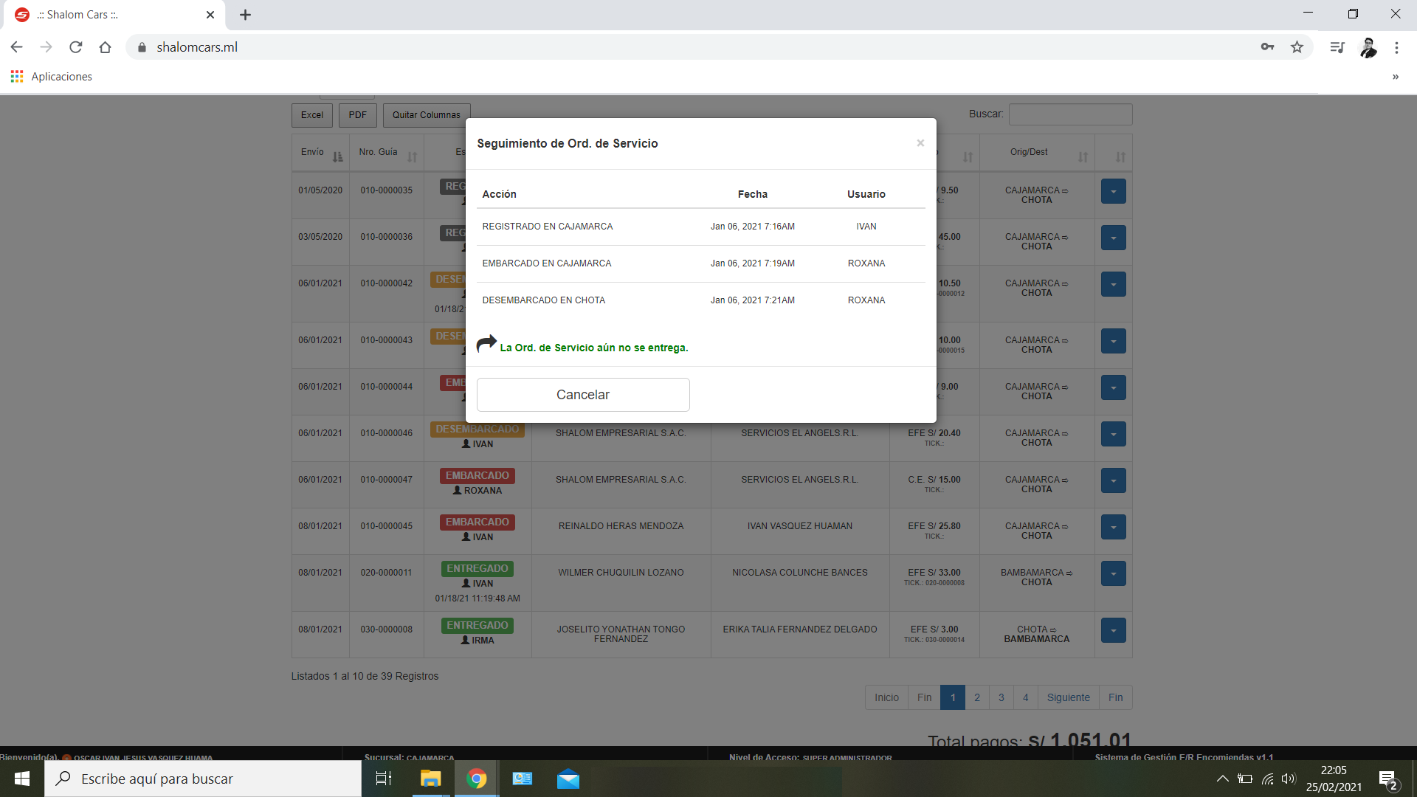The image size is (1417, 797).
Task: Sort by Orig/Dest column arrows
Action: (1083, 156)
